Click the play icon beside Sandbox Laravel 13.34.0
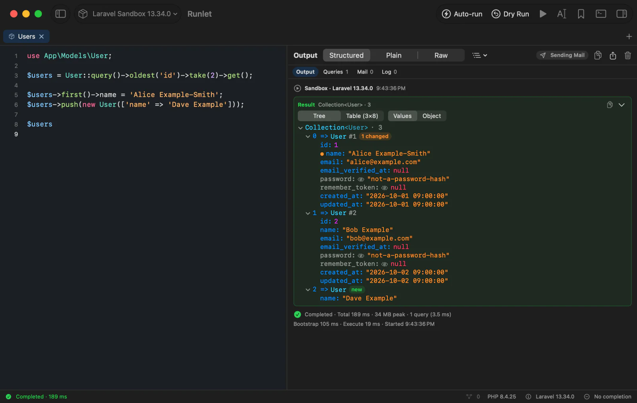Viewport: 637px width, 403px height. tap(297, 88)
